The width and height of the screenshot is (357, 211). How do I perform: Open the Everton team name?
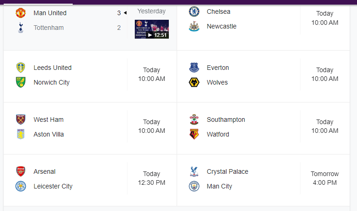coord(218,68)
